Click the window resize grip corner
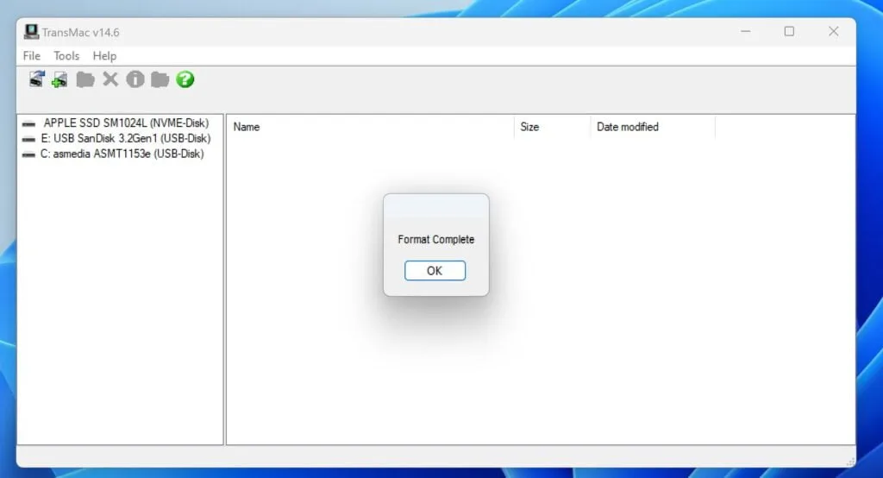883x478 pixels. click(x=850, y=462)
